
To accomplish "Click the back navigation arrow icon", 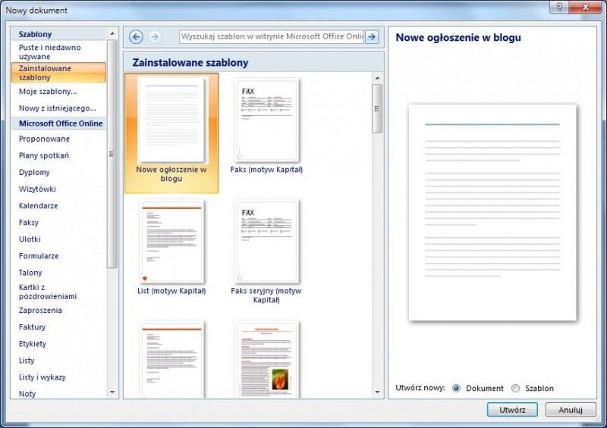I will (137, 37).
